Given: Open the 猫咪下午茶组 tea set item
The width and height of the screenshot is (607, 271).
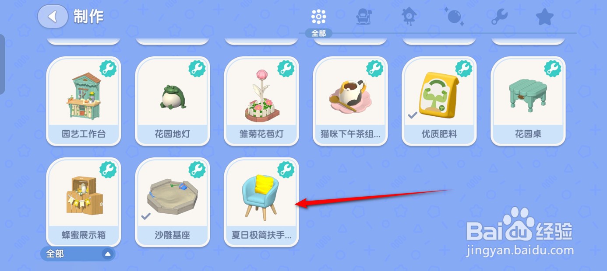Looking at the screenshot, I should click(350, 101).
